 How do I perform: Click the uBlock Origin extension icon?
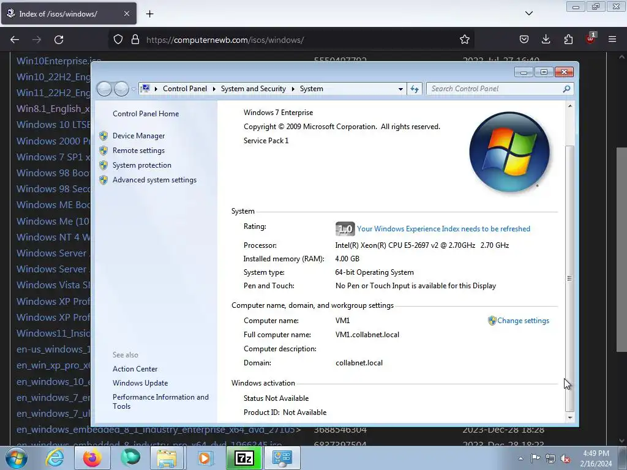pyautogui.click(x=590, y=39)
